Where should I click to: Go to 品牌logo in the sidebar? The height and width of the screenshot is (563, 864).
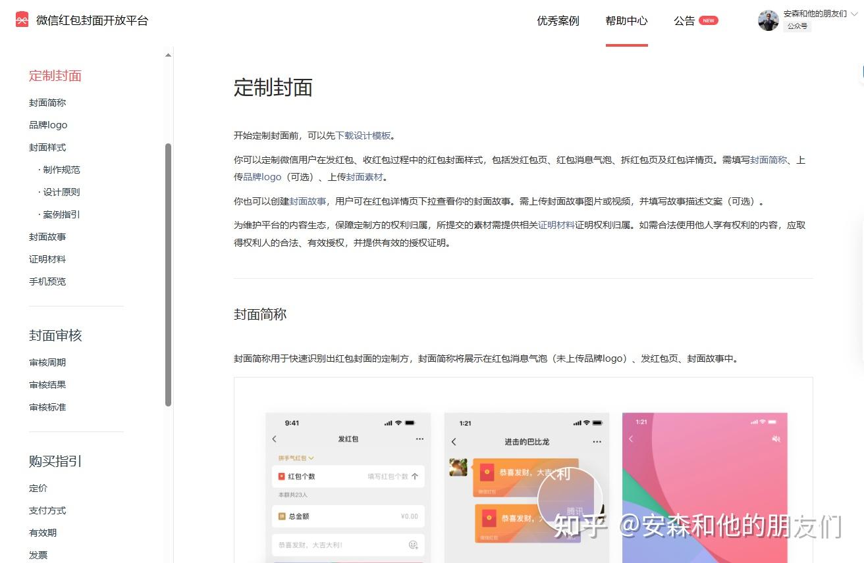[x=48, y=125]
